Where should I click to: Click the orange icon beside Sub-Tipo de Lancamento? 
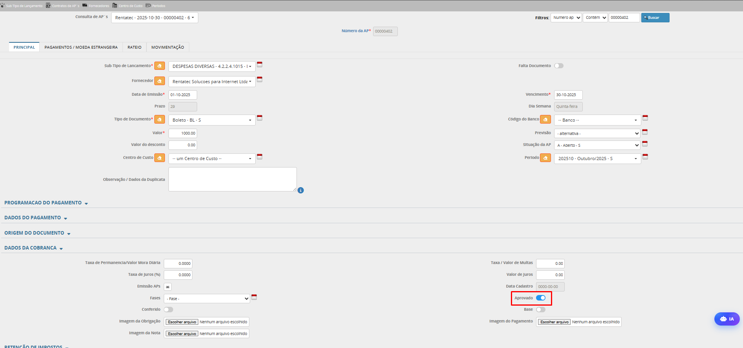(159, 66)
